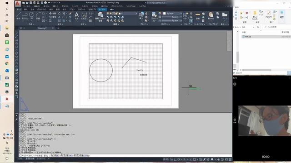Open the 編集(E) menu

point(37,6)
